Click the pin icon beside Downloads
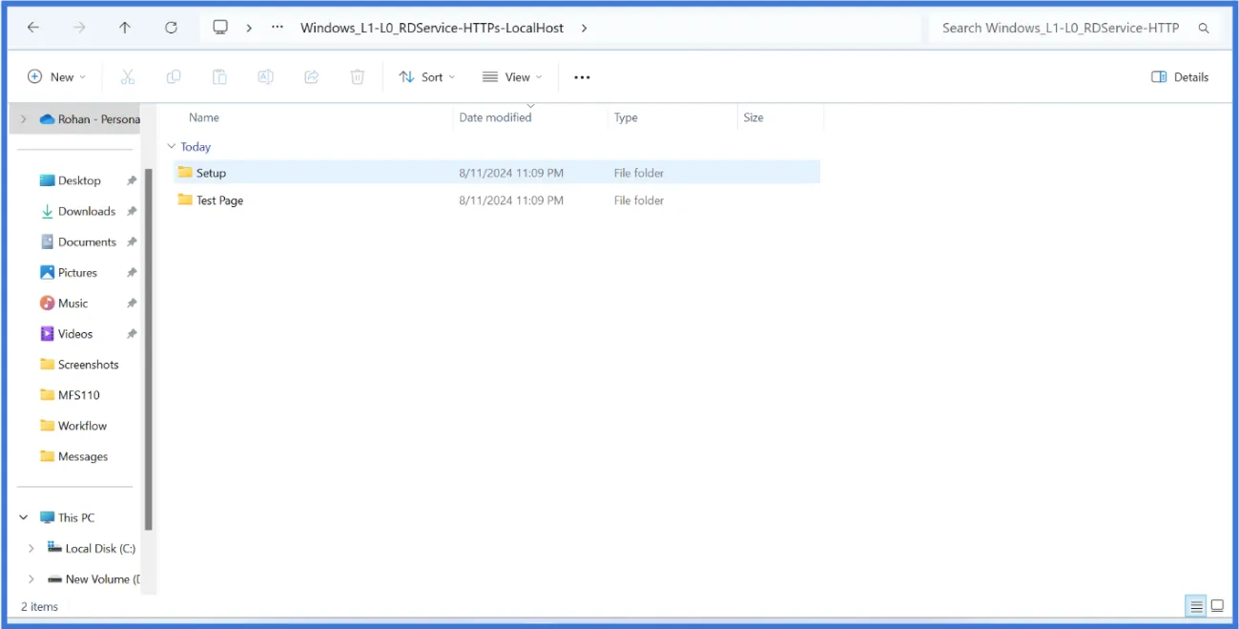Viewport: 1239px width, 629px height. click(x=132, y=211)
